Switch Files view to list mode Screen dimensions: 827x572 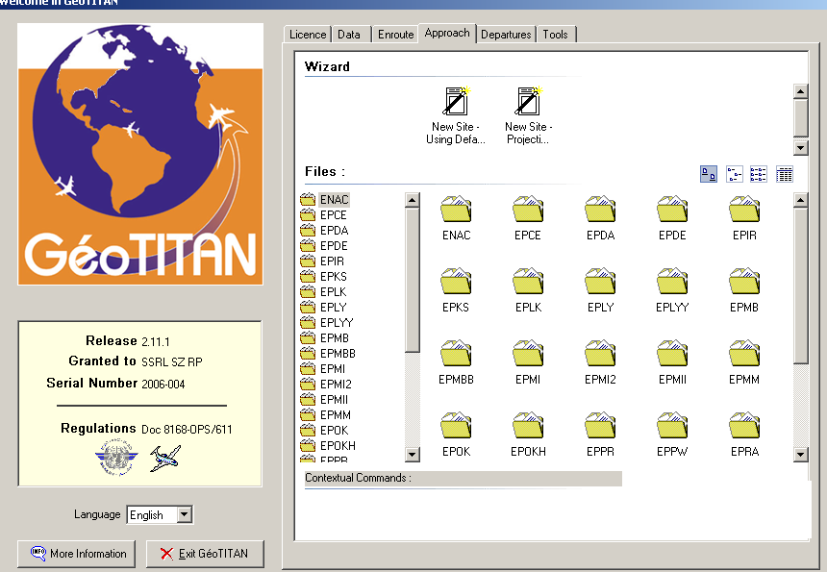pyautogui.click(x=759, y=174)
